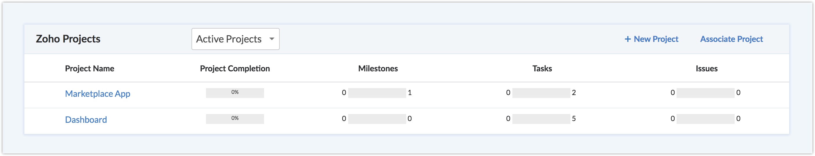
Task: Click Dashboard's issues progress bar
Action: (x=705, y=119)
